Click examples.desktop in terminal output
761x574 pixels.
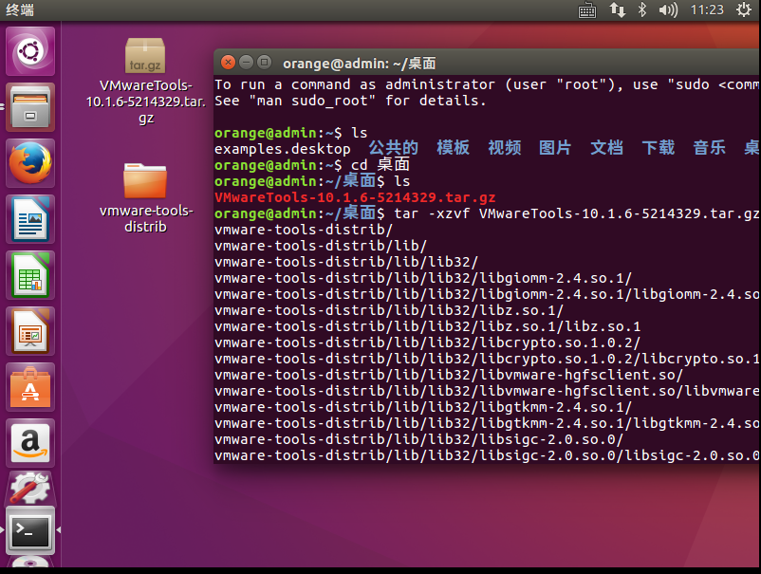283,149
